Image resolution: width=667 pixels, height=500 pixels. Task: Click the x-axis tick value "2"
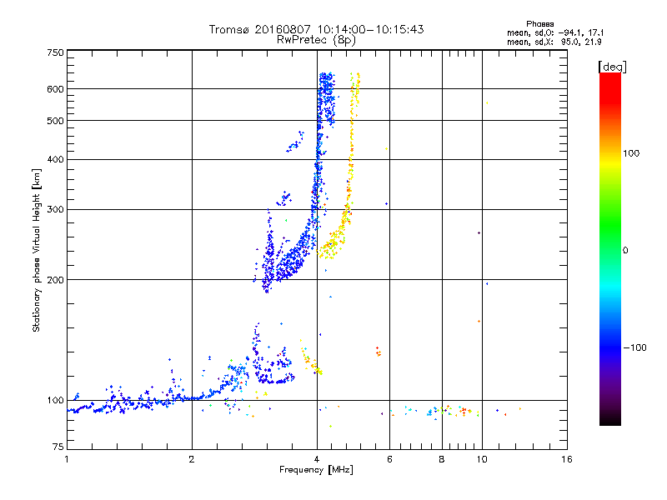(192, 459)
